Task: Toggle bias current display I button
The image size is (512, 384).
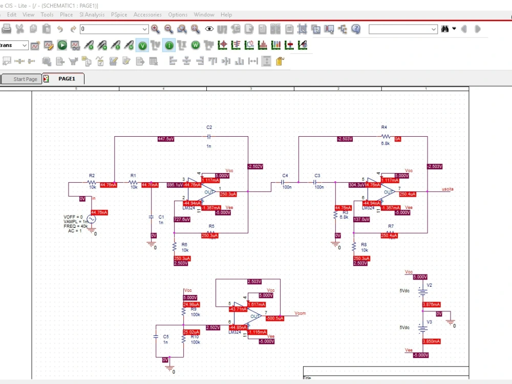Action: (x=169, y=46)
